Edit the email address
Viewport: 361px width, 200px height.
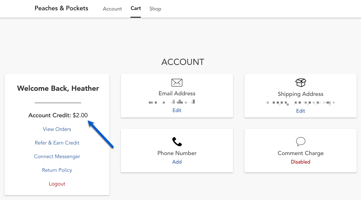click(177, 110)
